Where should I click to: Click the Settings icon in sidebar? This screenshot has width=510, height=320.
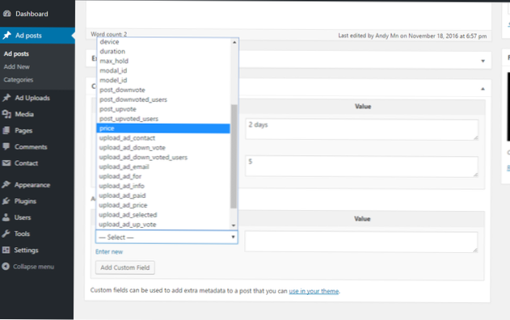click(x=6, y=250)
